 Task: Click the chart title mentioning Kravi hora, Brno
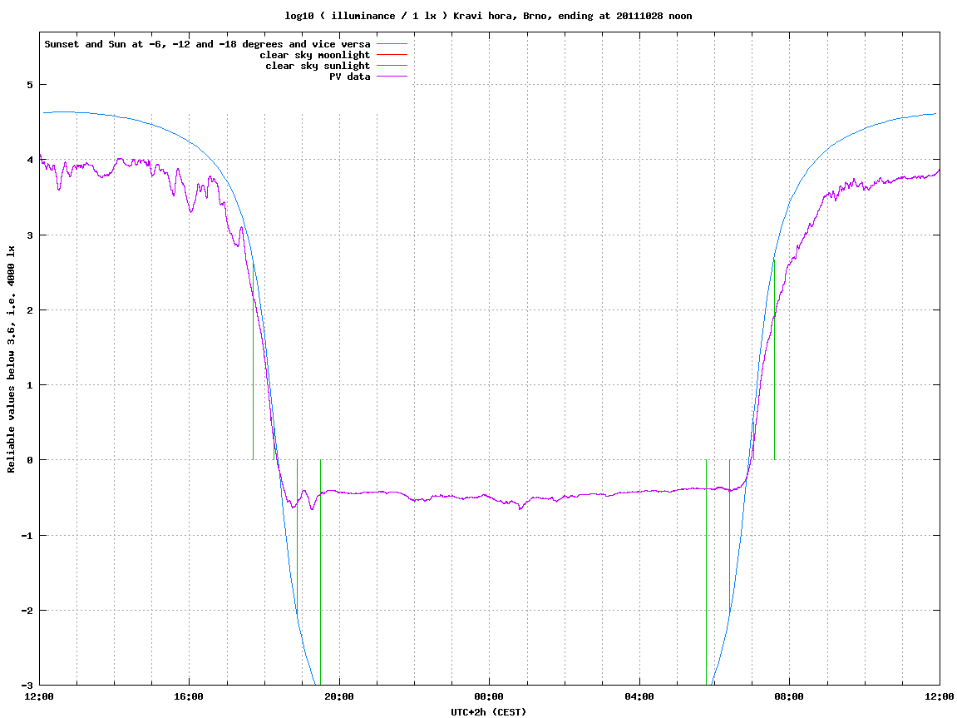pyautogui.click(x=488, y=16)
